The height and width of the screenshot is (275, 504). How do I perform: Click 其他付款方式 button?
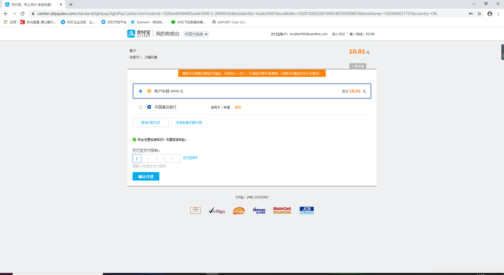tap(150, 123)
